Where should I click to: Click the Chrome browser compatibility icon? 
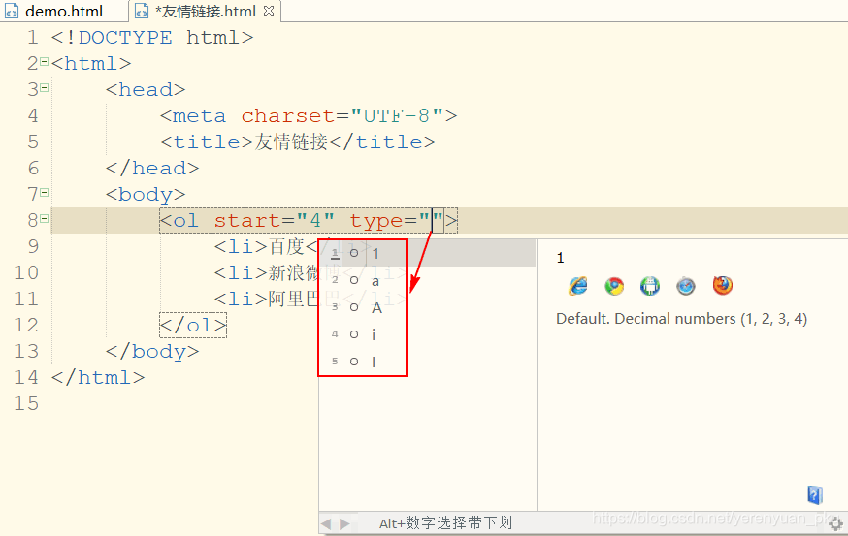(x=614, y=286)
